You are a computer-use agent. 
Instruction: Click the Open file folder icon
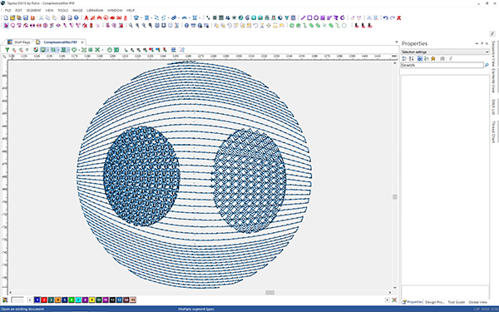click(x=12, y=17)
